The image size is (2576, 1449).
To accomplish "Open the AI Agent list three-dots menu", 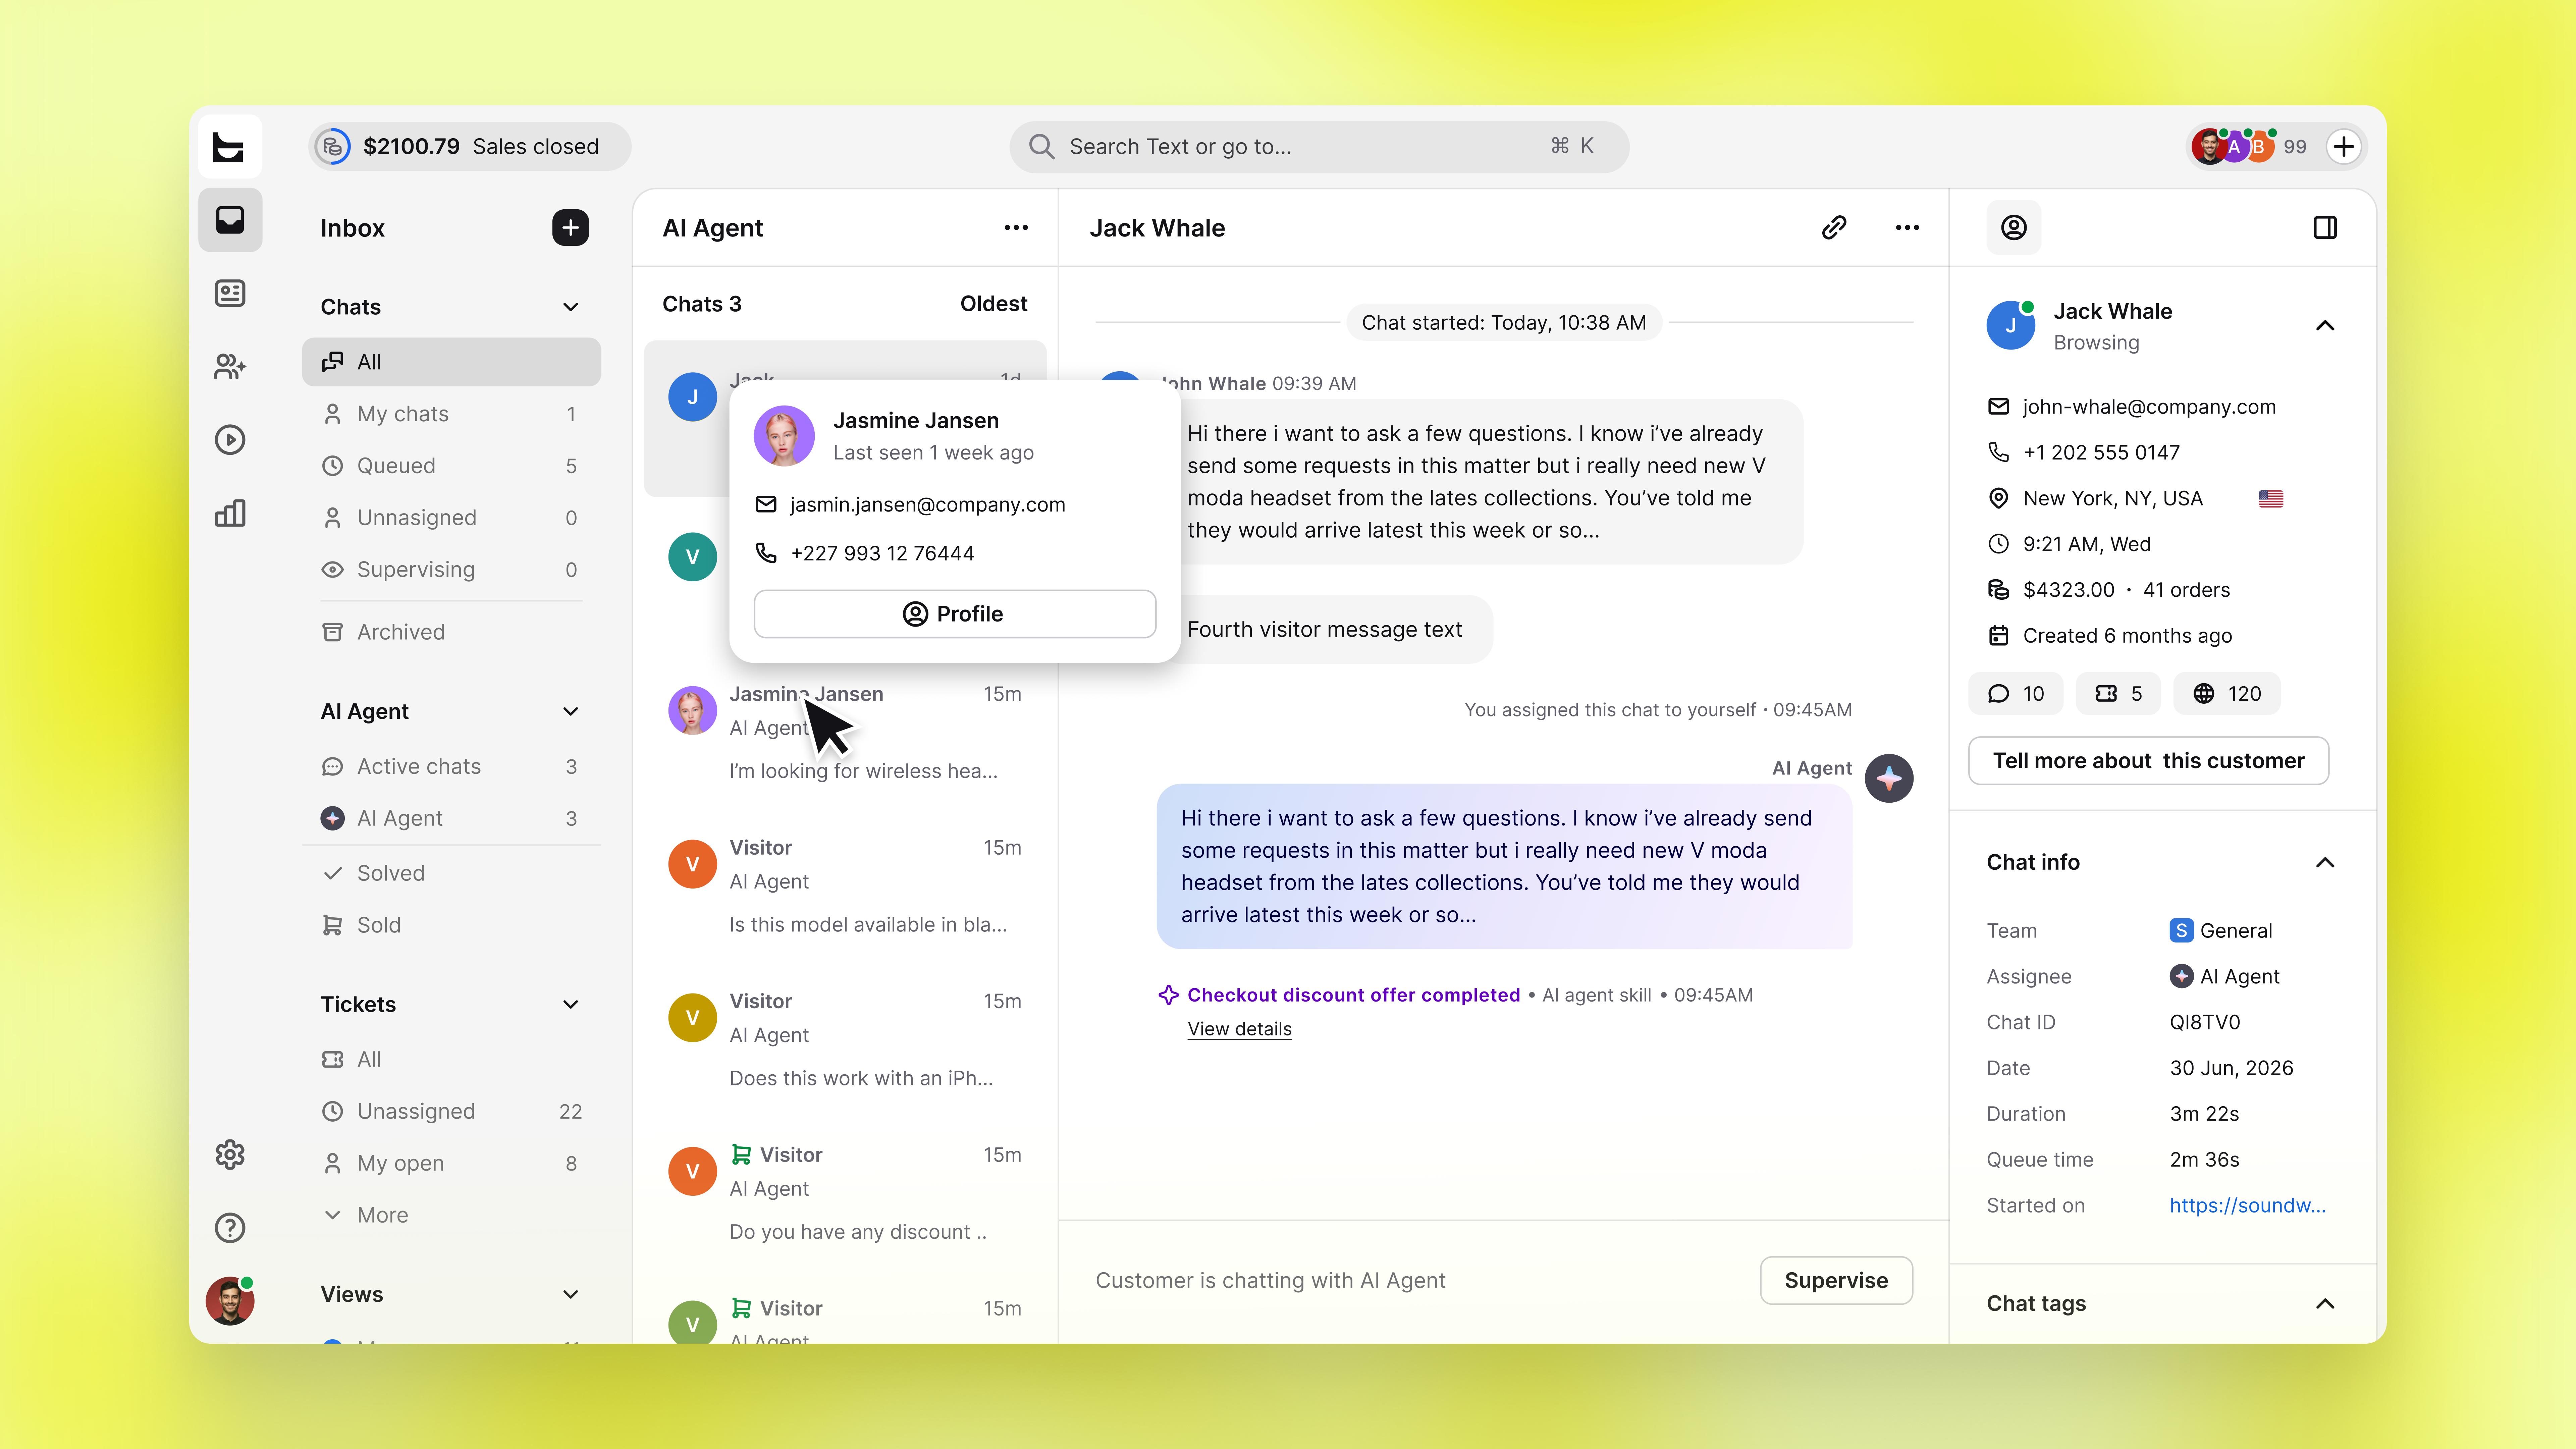I will click(x=1016, y=228).
